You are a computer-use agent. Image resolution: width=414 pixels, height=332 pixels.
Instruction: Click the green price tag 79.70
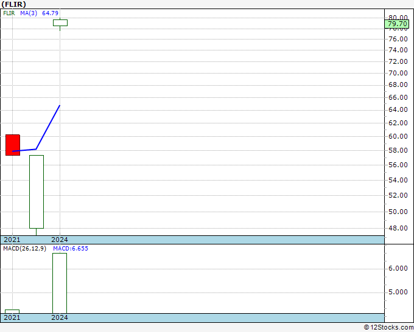tap(396, 24)
